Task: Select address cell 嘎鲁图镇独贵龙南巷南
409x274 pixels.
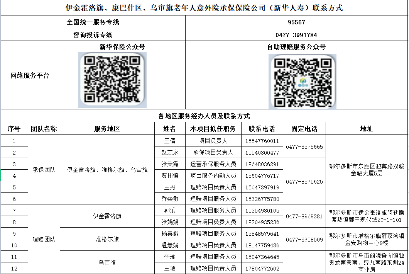Action: click(x=367, y=262)
